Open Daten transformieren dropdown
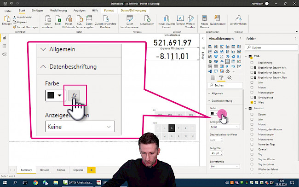The width and height of the screenshot is (299, 187). click(130, 26)
